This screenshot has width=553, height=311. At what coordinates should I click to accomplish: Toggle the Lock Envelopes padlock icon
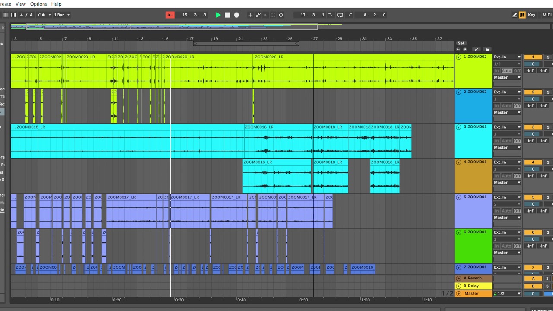point(487,49)
